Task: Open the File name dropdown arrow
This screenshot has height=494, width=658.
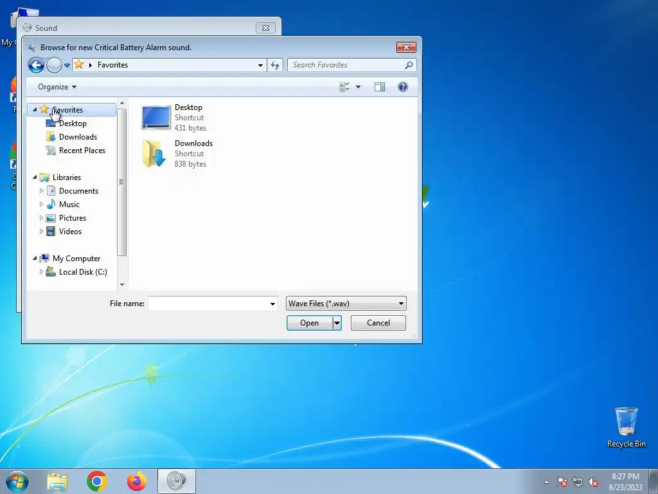Action: [x=272, y=304]
